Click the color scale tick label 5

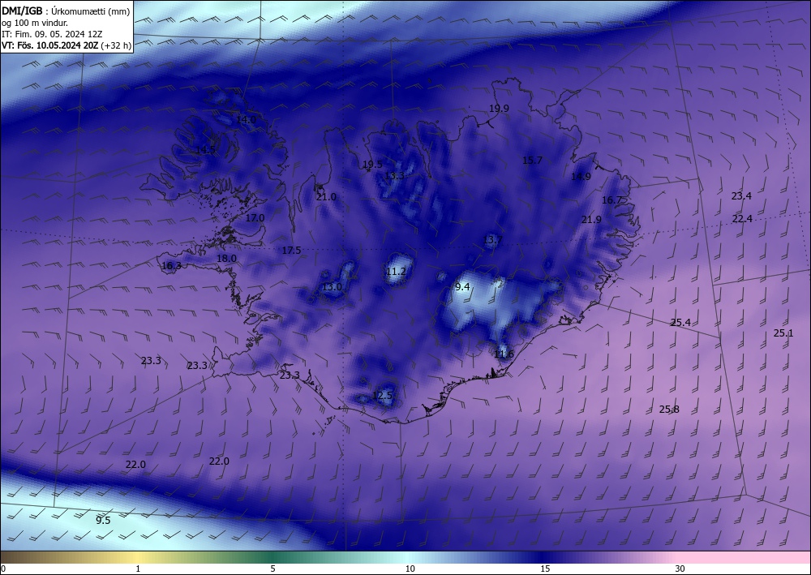[273, 569]
